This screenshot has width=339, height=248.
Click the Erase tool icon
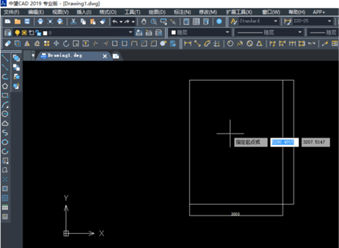tap(8, 43)
